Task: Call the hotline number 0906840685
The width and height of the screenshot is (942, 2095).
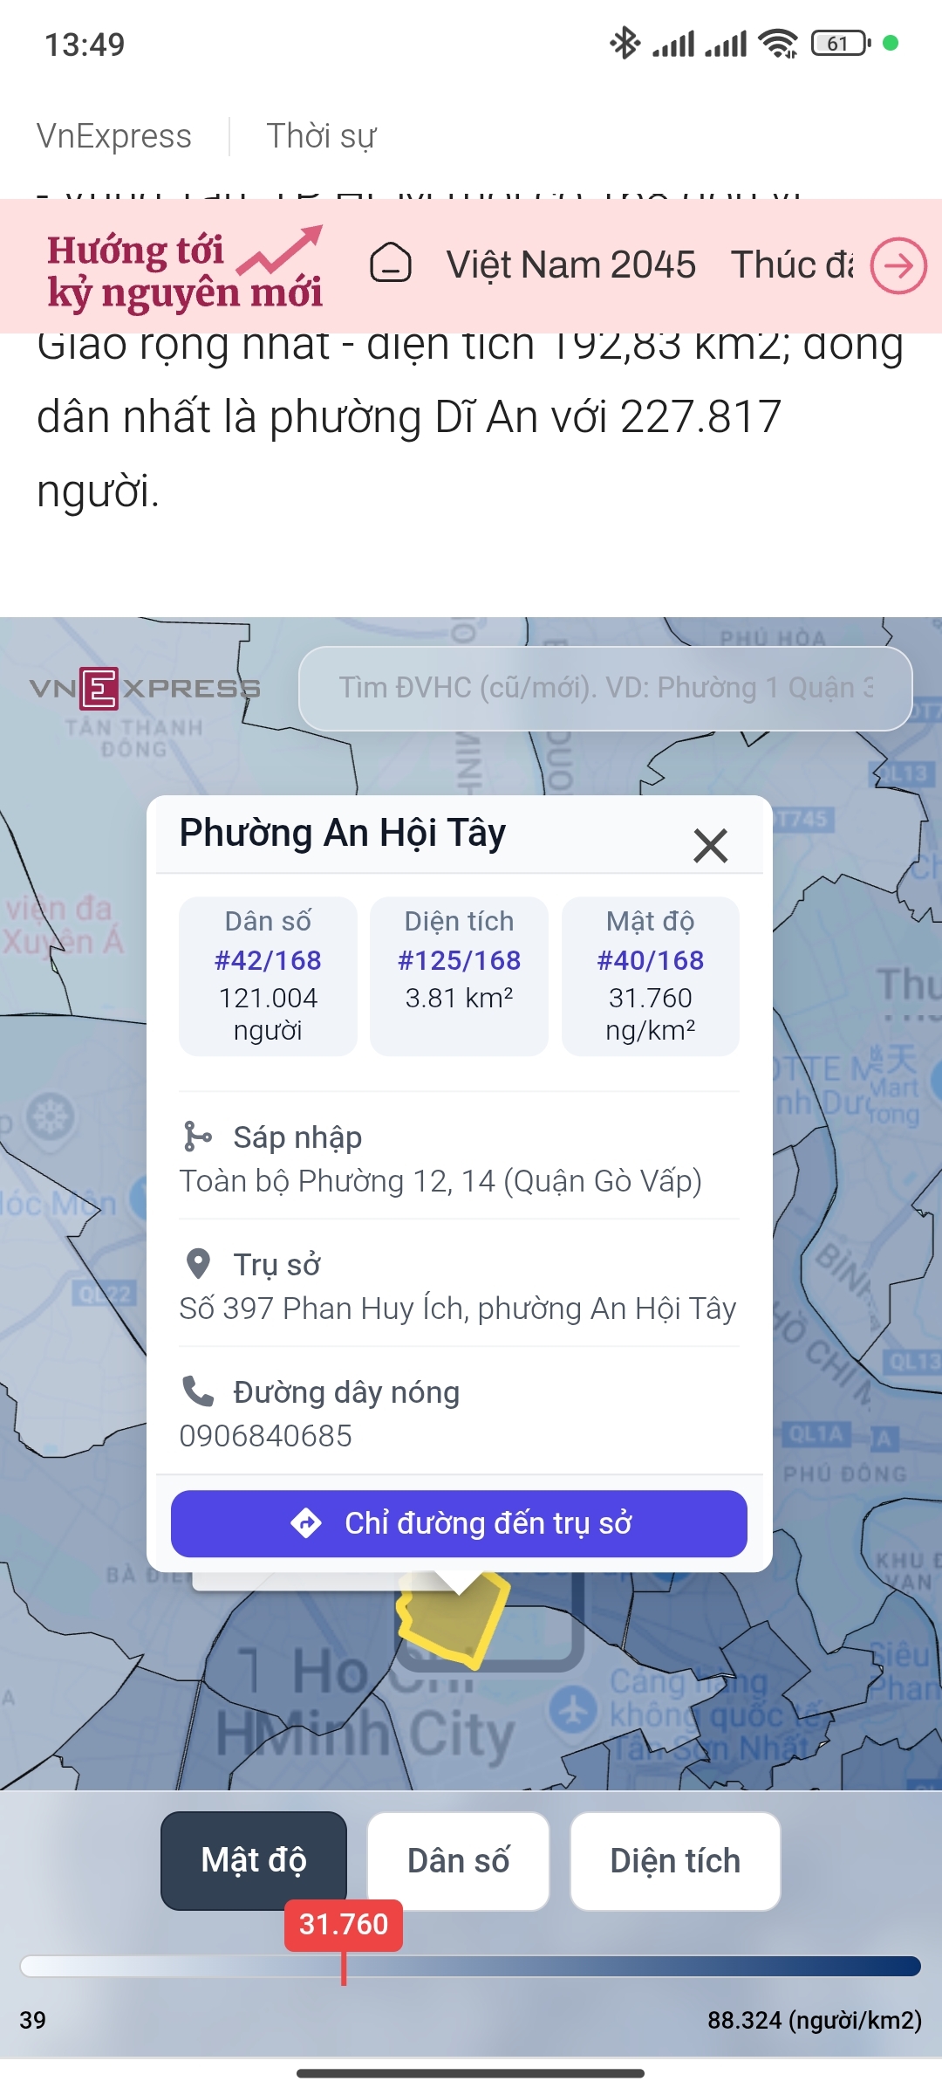Action: click(265, 1435)
